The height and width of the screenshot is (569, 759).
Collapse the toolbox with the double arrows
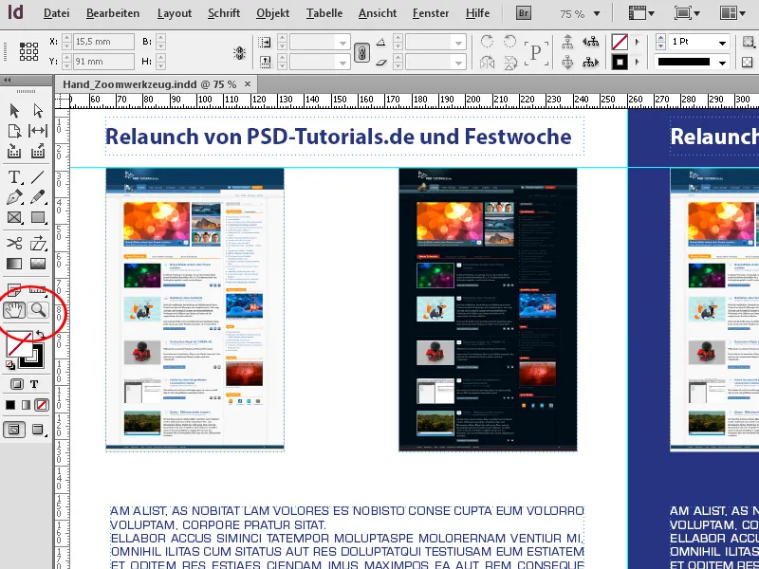(7, 81)
